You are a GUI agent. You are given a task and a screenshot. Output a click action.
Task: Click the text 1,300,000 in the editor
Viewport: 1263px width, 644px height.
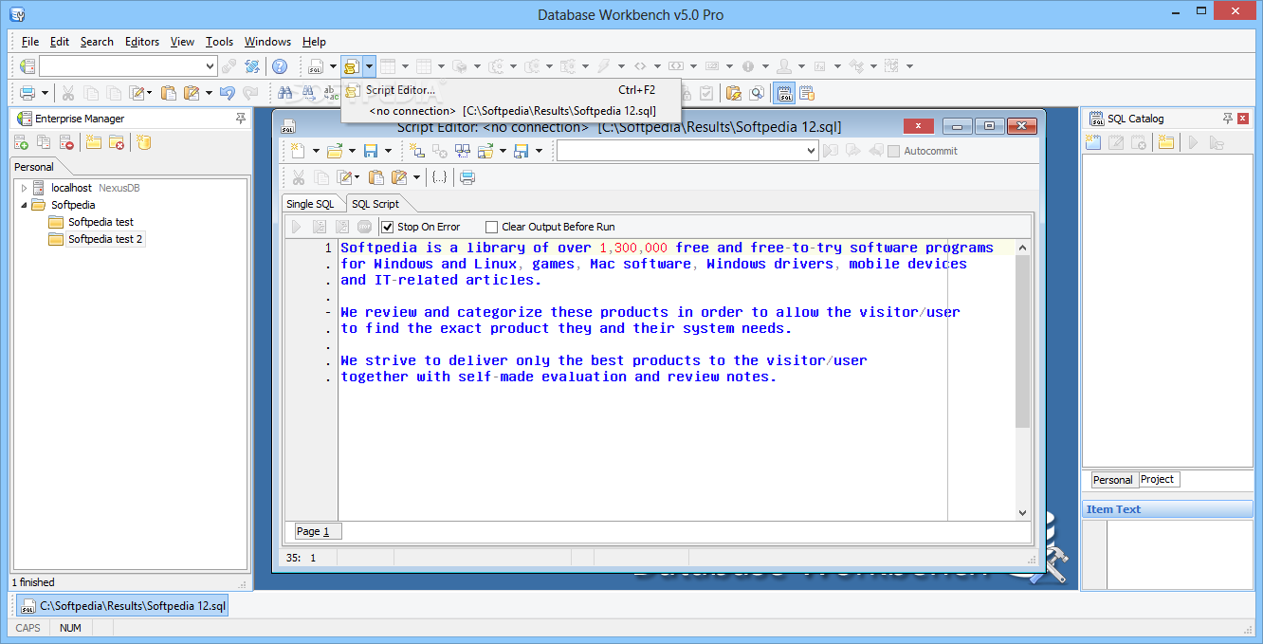633,248
